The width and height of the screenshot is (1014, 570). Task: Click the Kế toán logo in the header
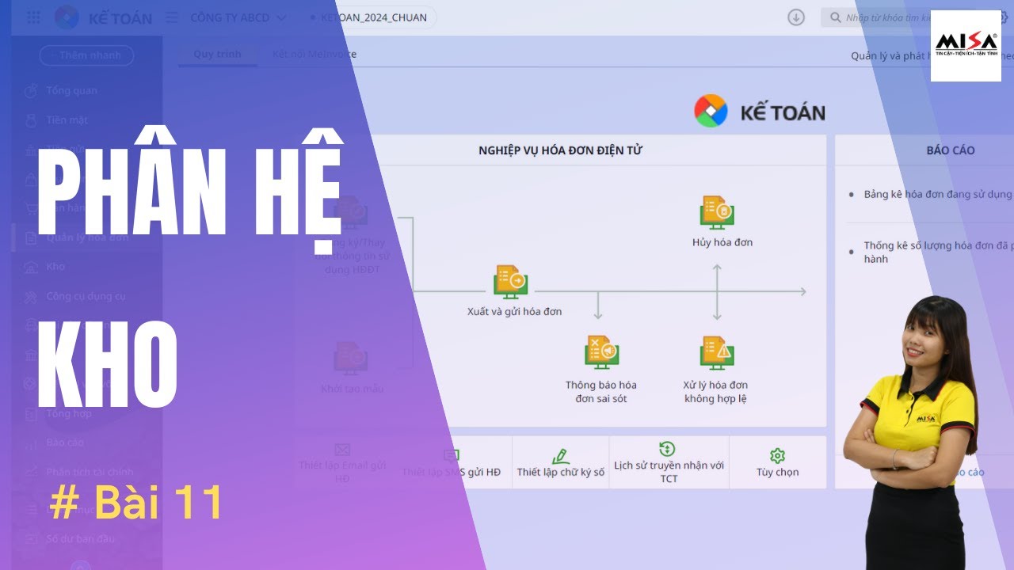coord(66,17)
